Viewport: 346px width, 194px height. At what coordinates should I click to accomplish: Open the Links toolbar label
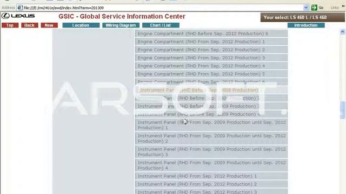(x=335, y=8)
